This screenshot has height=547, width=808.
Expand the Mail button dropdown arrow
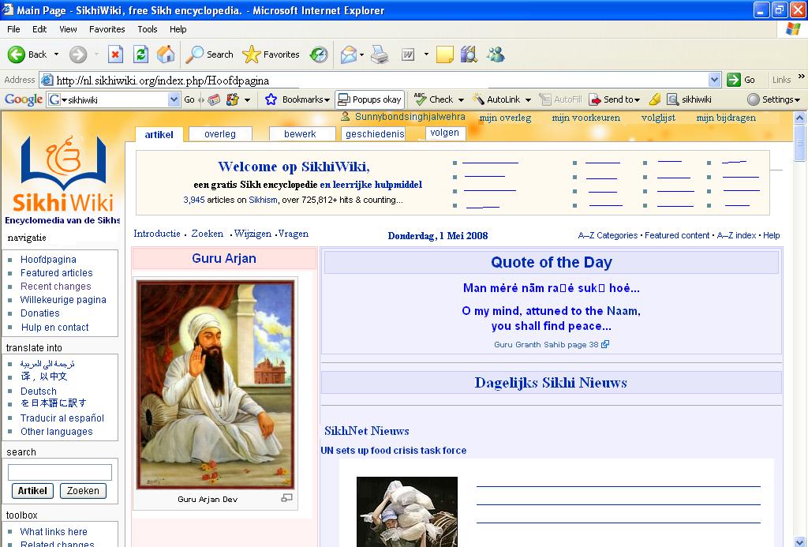tap(361, 54)
